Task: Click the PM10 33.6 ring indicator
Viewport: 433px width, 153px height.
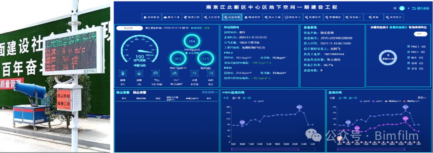Action: (x=192, y=41)
